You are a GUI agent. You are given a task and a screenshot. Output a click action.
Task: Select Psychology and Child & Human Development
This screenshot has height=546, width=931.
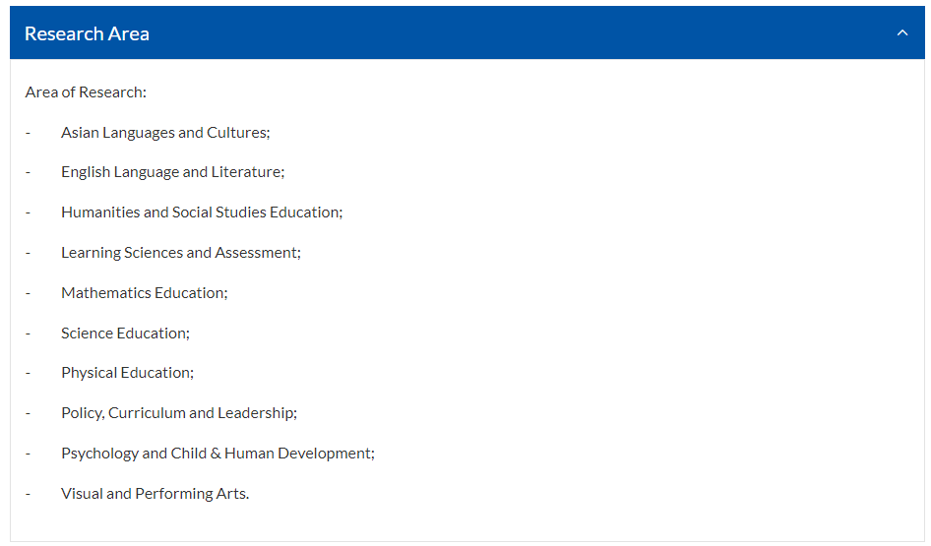pyautogui.click(x=217, y=454)
